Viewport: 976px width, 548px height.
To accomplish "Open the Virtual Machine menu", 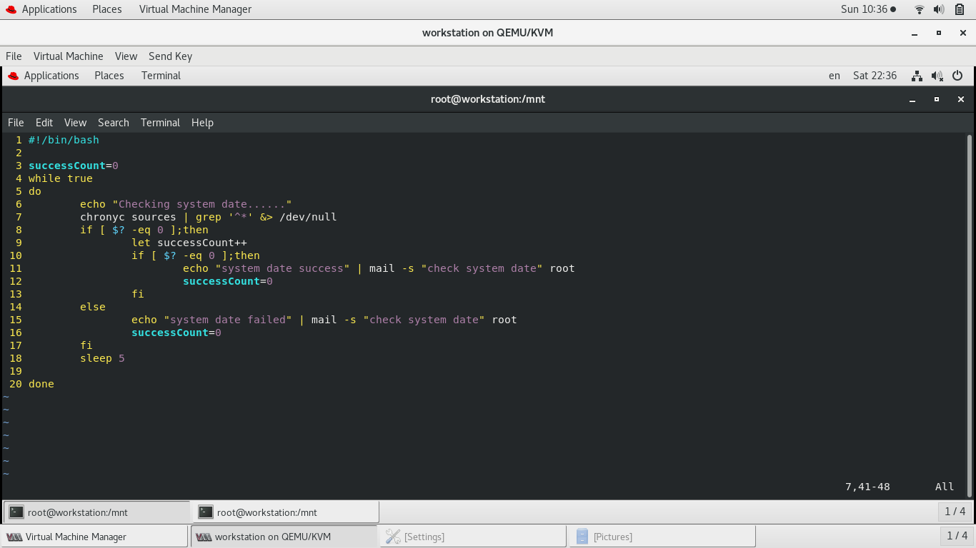I will (69, 56).
